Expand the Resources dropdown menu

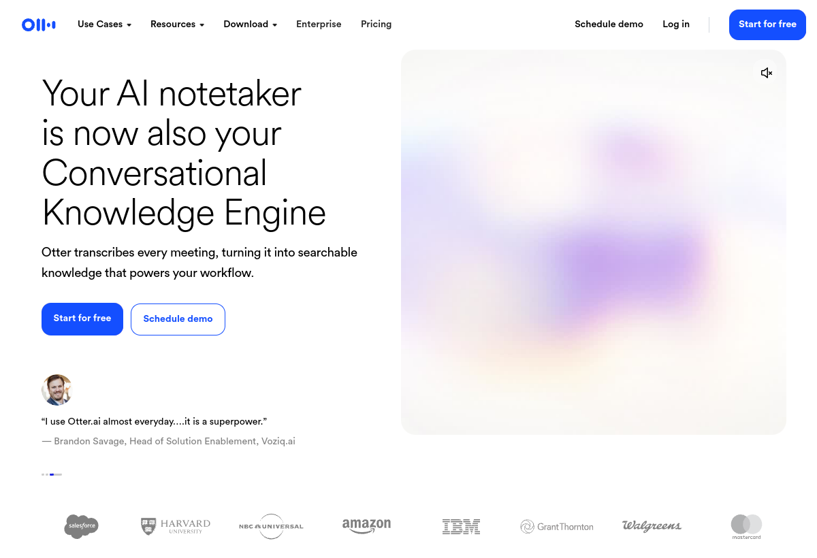(x=177, y=24)
